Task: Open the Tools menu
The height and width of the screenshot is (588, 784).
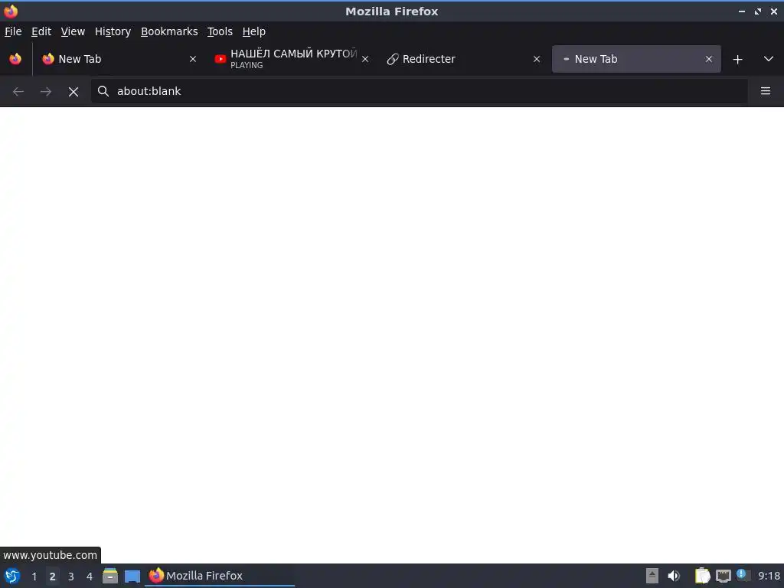Action: point(220,31)
